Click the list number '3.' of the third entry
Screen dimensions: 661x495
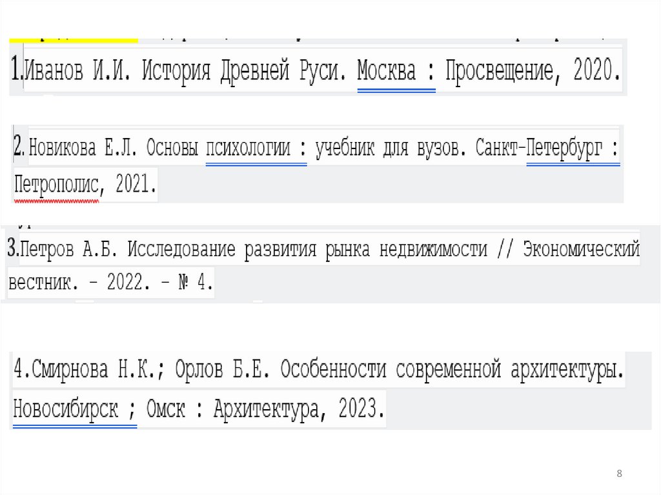pos(13,247)
